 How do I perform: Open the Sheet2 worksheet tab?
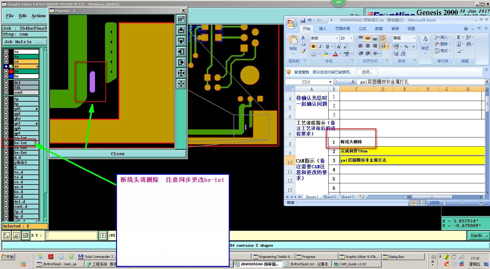coord(330,197)
